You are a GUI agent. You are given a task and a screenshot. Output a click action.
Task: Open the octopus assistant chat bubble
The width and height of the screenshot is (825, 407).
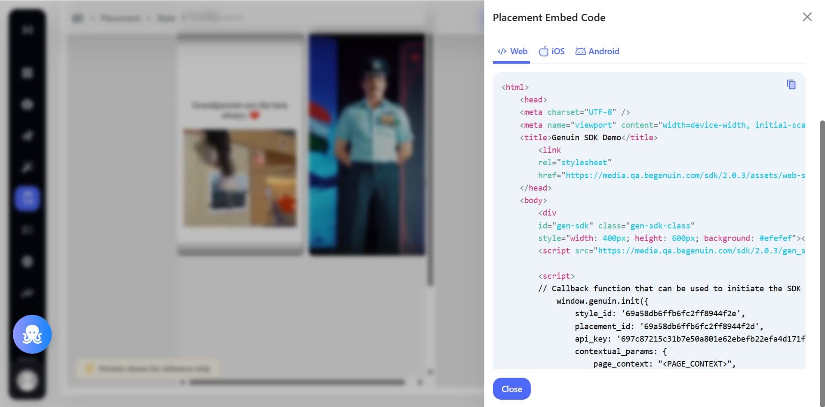(x=32, y=334)
